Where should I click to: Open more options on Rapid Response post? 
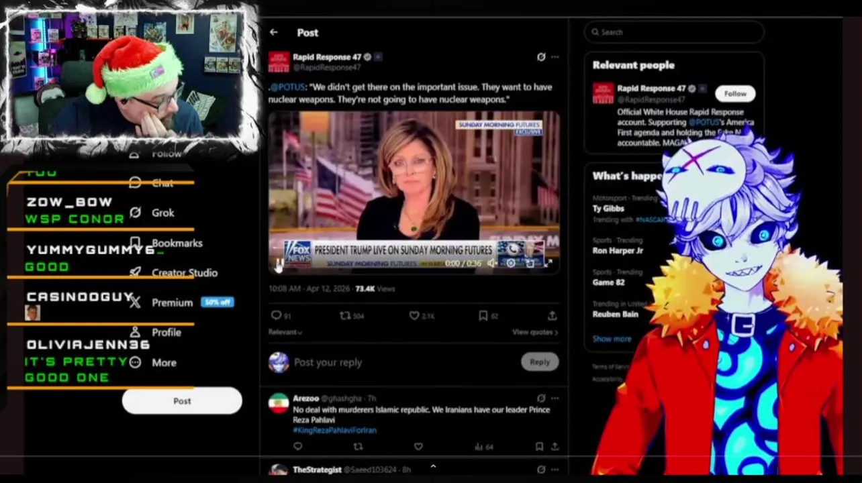click(x=555, y=57)
